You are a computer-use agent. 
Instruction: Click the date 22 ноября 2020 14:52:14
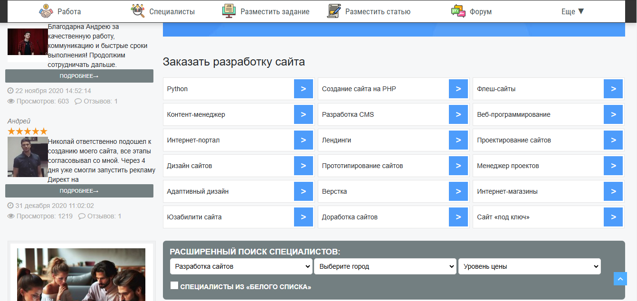[x=53, y=91]
